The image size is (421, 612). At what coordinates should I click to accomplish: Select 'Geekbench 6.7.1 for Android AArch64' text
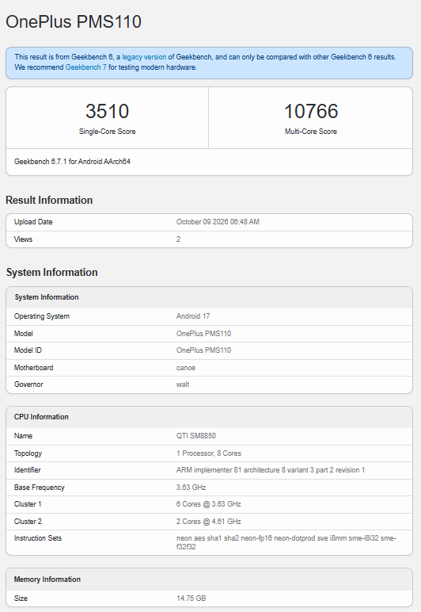72,162
